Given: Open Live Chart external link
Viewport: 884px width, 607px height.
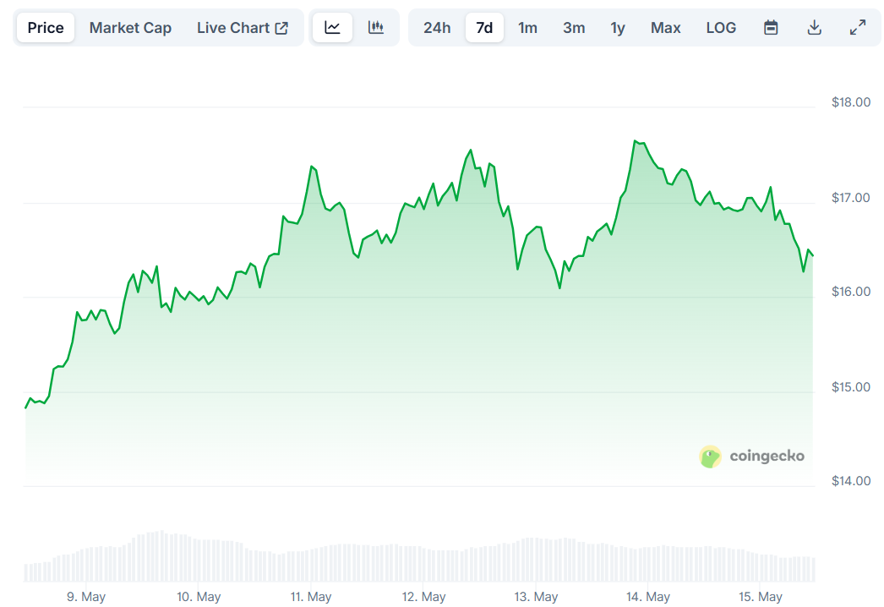Looking at the screenshot, I should 243,28.
